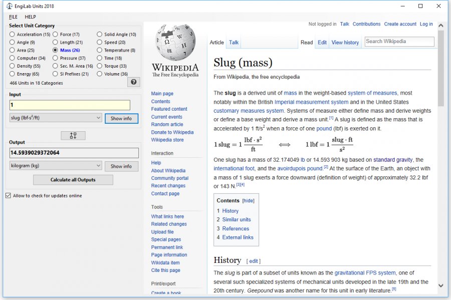Click the help question mark icon
The width and height of the screenshot is (451, 300).
[x=133, y=82]
